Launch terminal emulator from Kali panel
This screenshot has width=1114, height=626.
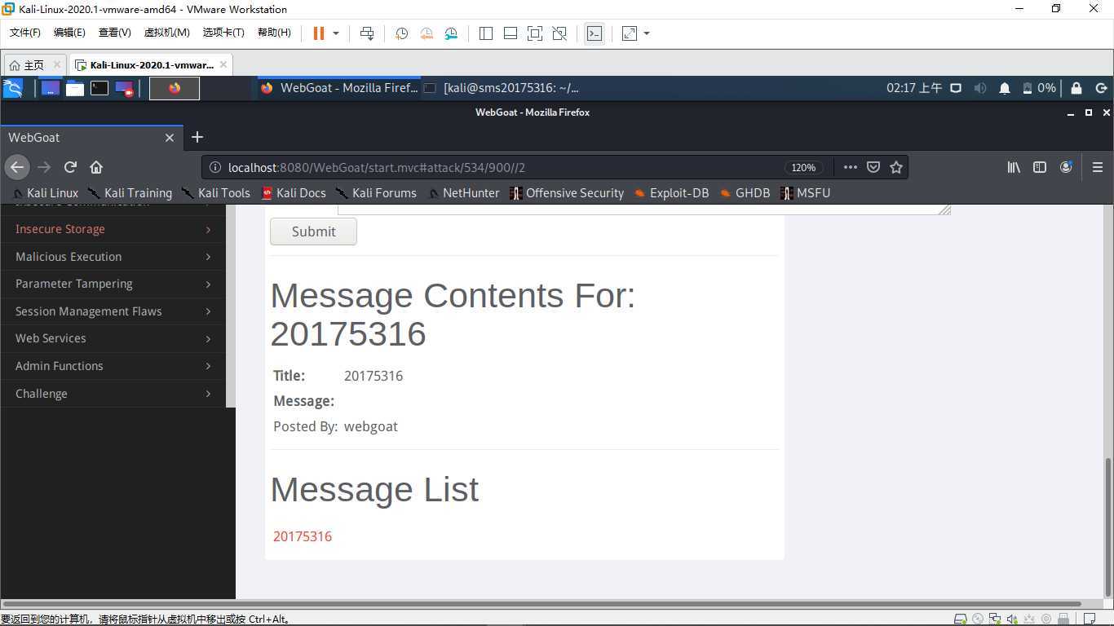click(x=99, y=88)
